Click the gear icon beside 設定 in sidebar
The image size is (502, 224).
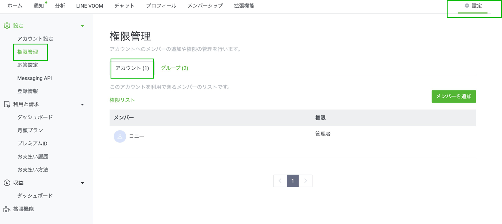pyautogui.click(x=7, y=26)
